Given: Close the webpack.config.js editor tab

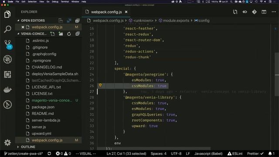Looking at the screenshot, I should click(x=126, y=12).
